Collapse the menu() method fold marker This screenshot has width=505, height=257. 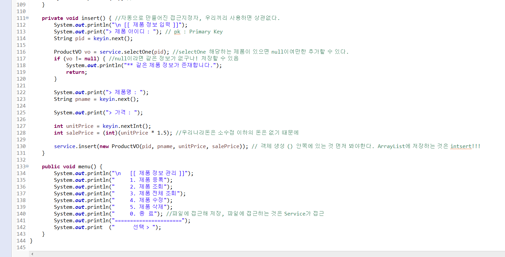pyautogui.click(x=27, y=167)
